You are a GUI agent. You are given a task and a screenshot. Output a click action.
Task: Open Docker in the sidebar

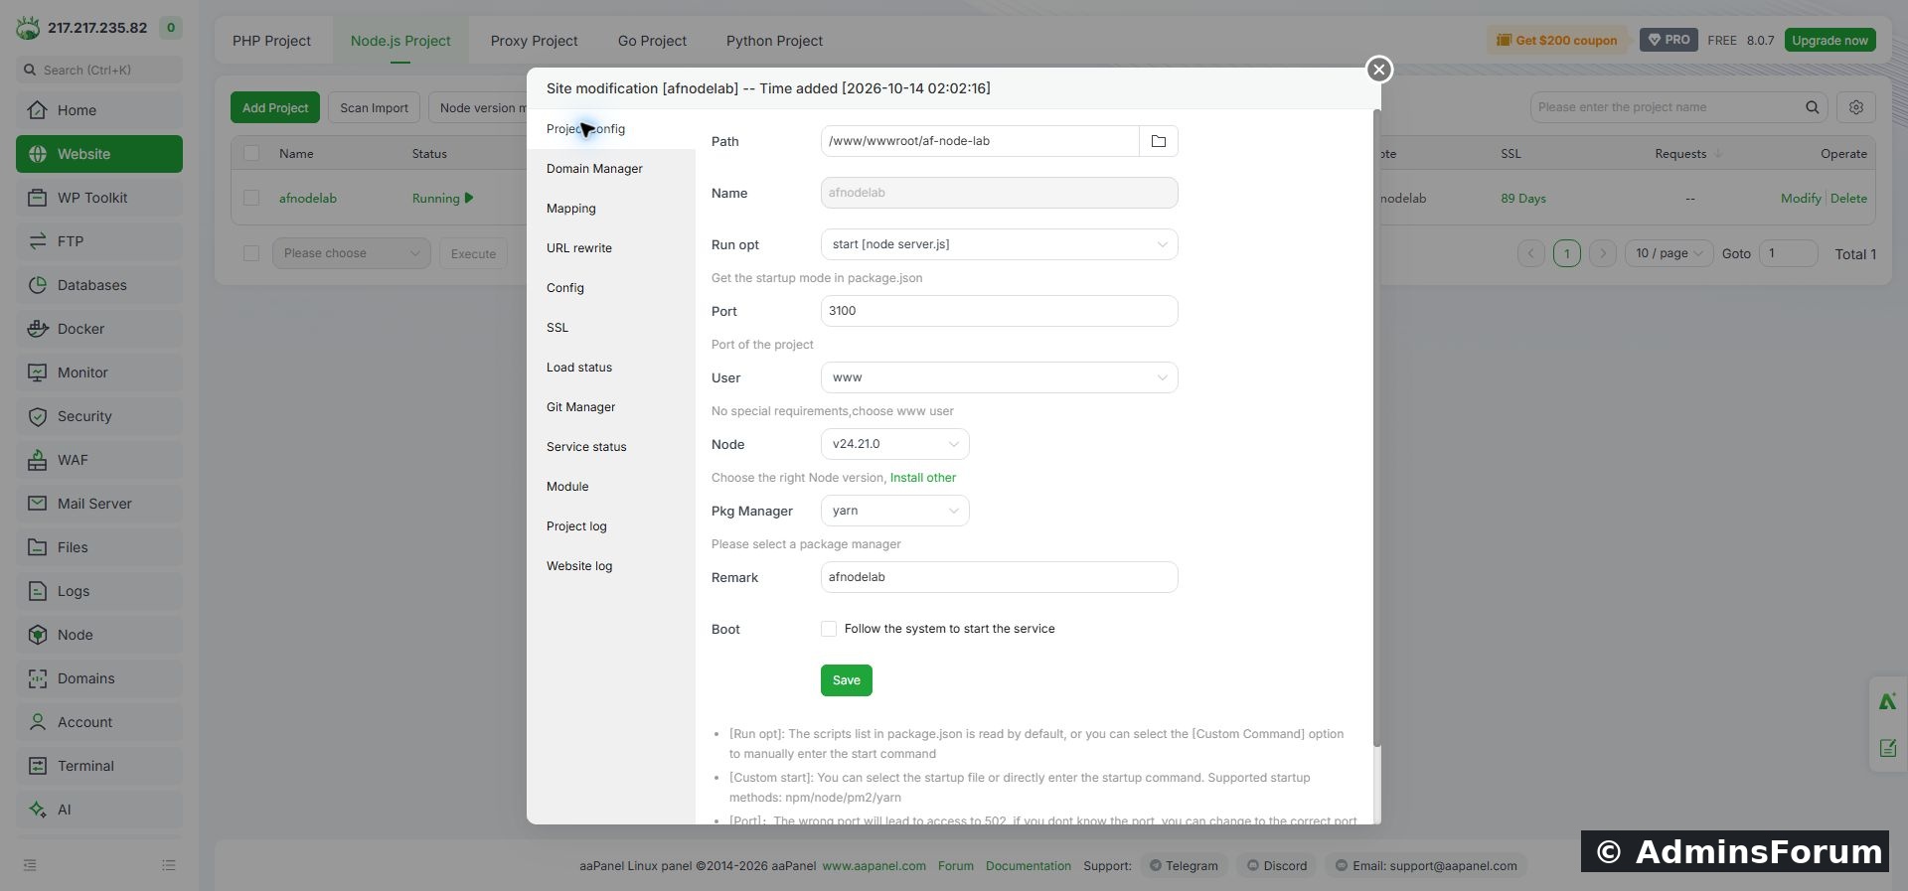click(x=99, y=329)
